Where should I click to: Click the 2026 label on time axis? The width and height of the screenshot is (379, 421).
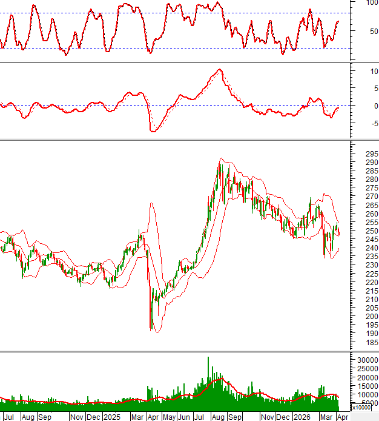(x=300, y=417)
